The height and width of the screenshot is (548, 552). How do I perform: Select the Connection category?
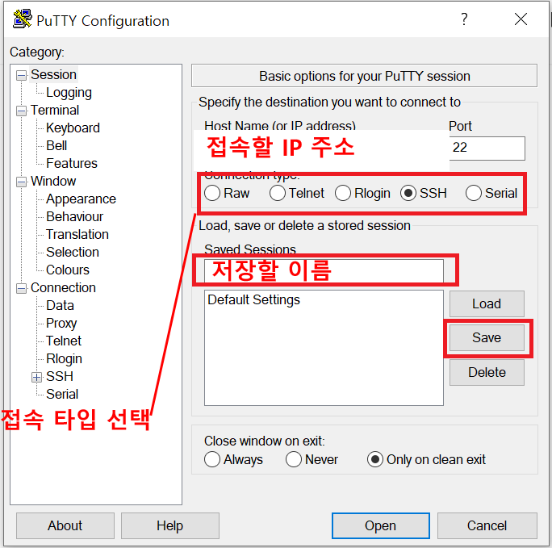(64, 287)
